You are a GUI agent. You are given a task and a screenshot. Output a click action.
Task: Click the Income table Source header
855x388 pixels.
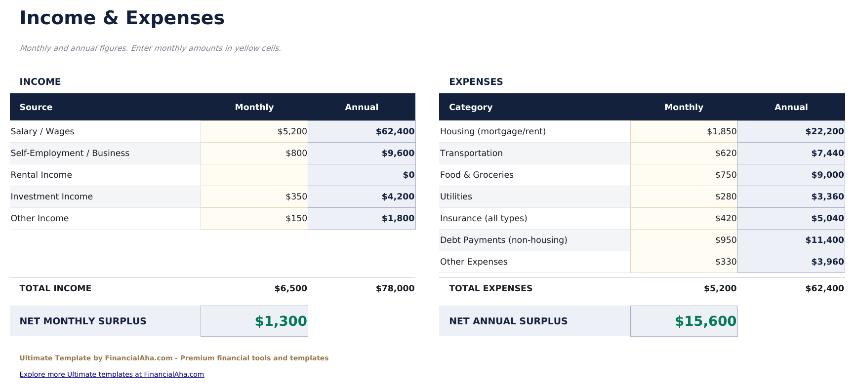(x=36, y=107)
